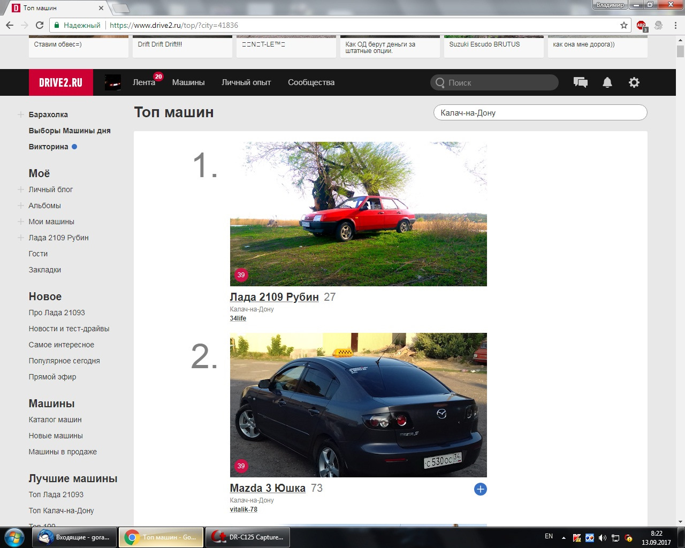
Task: Switch to Входящие mail taskbar window
Action: pyautogui.click(x=75, y=537)
